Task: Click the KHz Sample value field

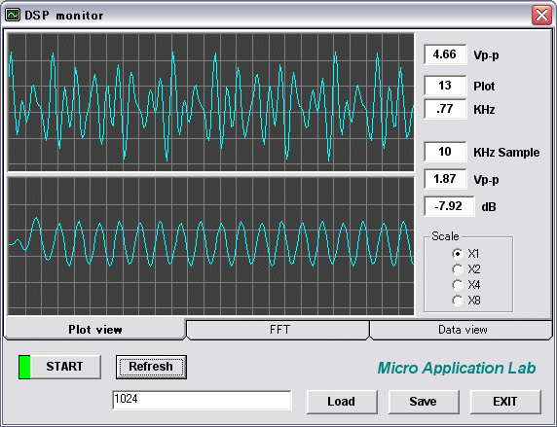Action: click(445, 152)
